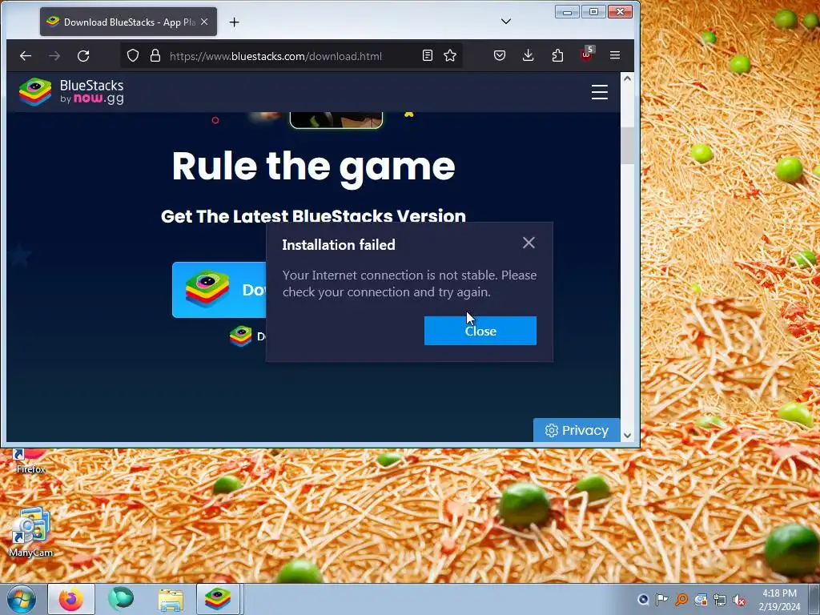The width and height of the screenshot is (820, 615).
Task: Click the vertical scrollbar thumb
Action: [628, 146]
